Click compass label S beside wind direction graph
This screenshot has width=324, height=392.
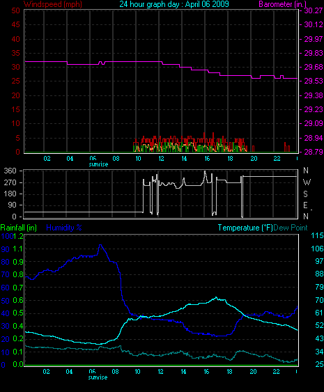(x=305, y=194)
